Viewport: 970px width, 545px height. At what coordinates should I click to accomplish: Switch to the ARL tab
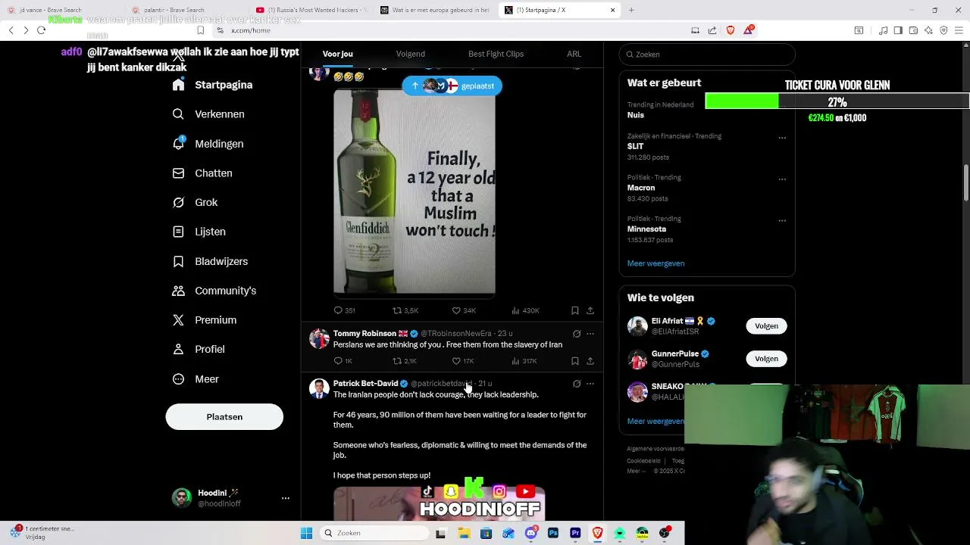click(x=574, y=54)
